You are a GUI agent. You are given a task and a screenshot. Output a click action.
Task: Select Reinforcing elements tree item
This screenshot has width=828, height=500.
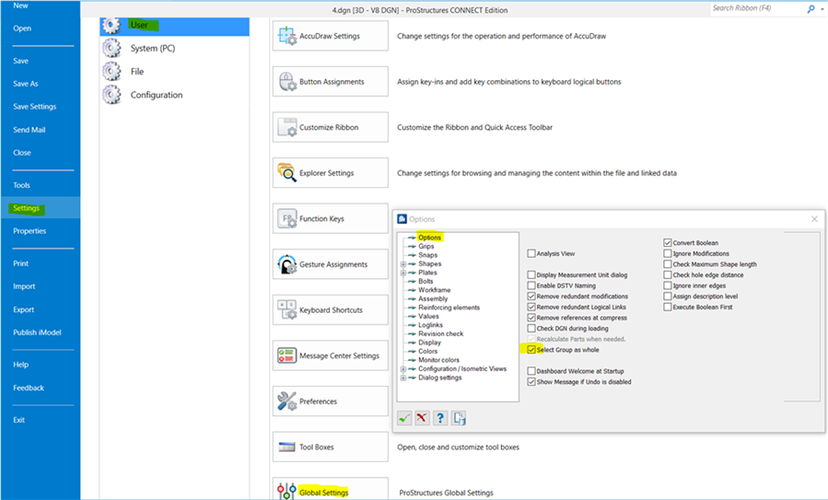449,308
